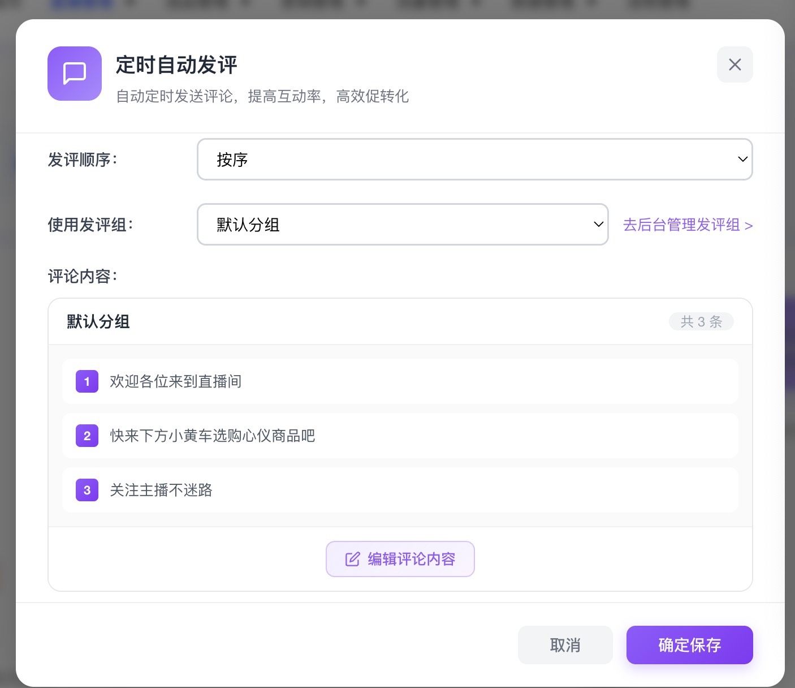Open the 去后台管理发评组 link
The image size is (795, 688).
688,225
